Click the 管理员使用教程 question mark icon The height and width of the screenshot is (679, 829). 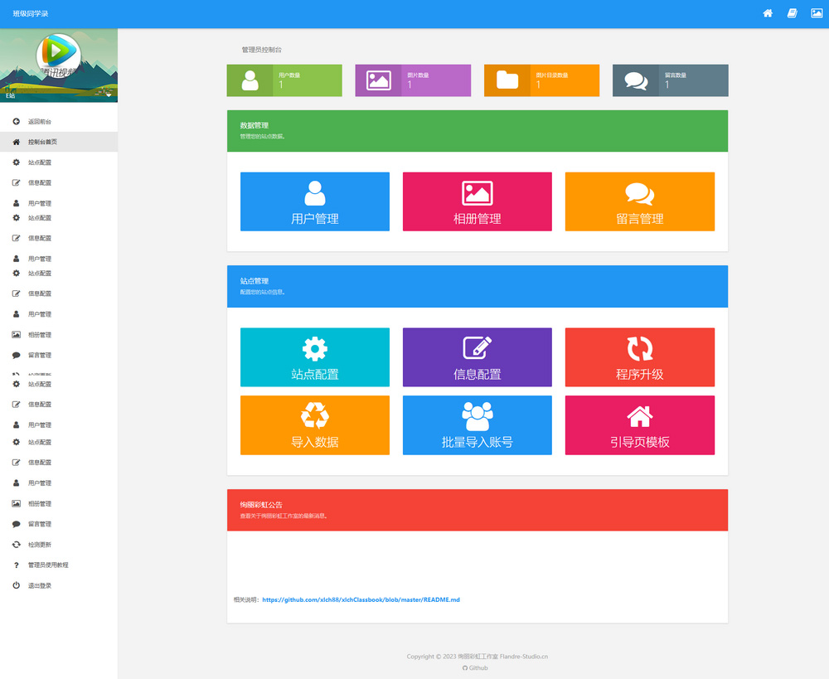(17, 565)
